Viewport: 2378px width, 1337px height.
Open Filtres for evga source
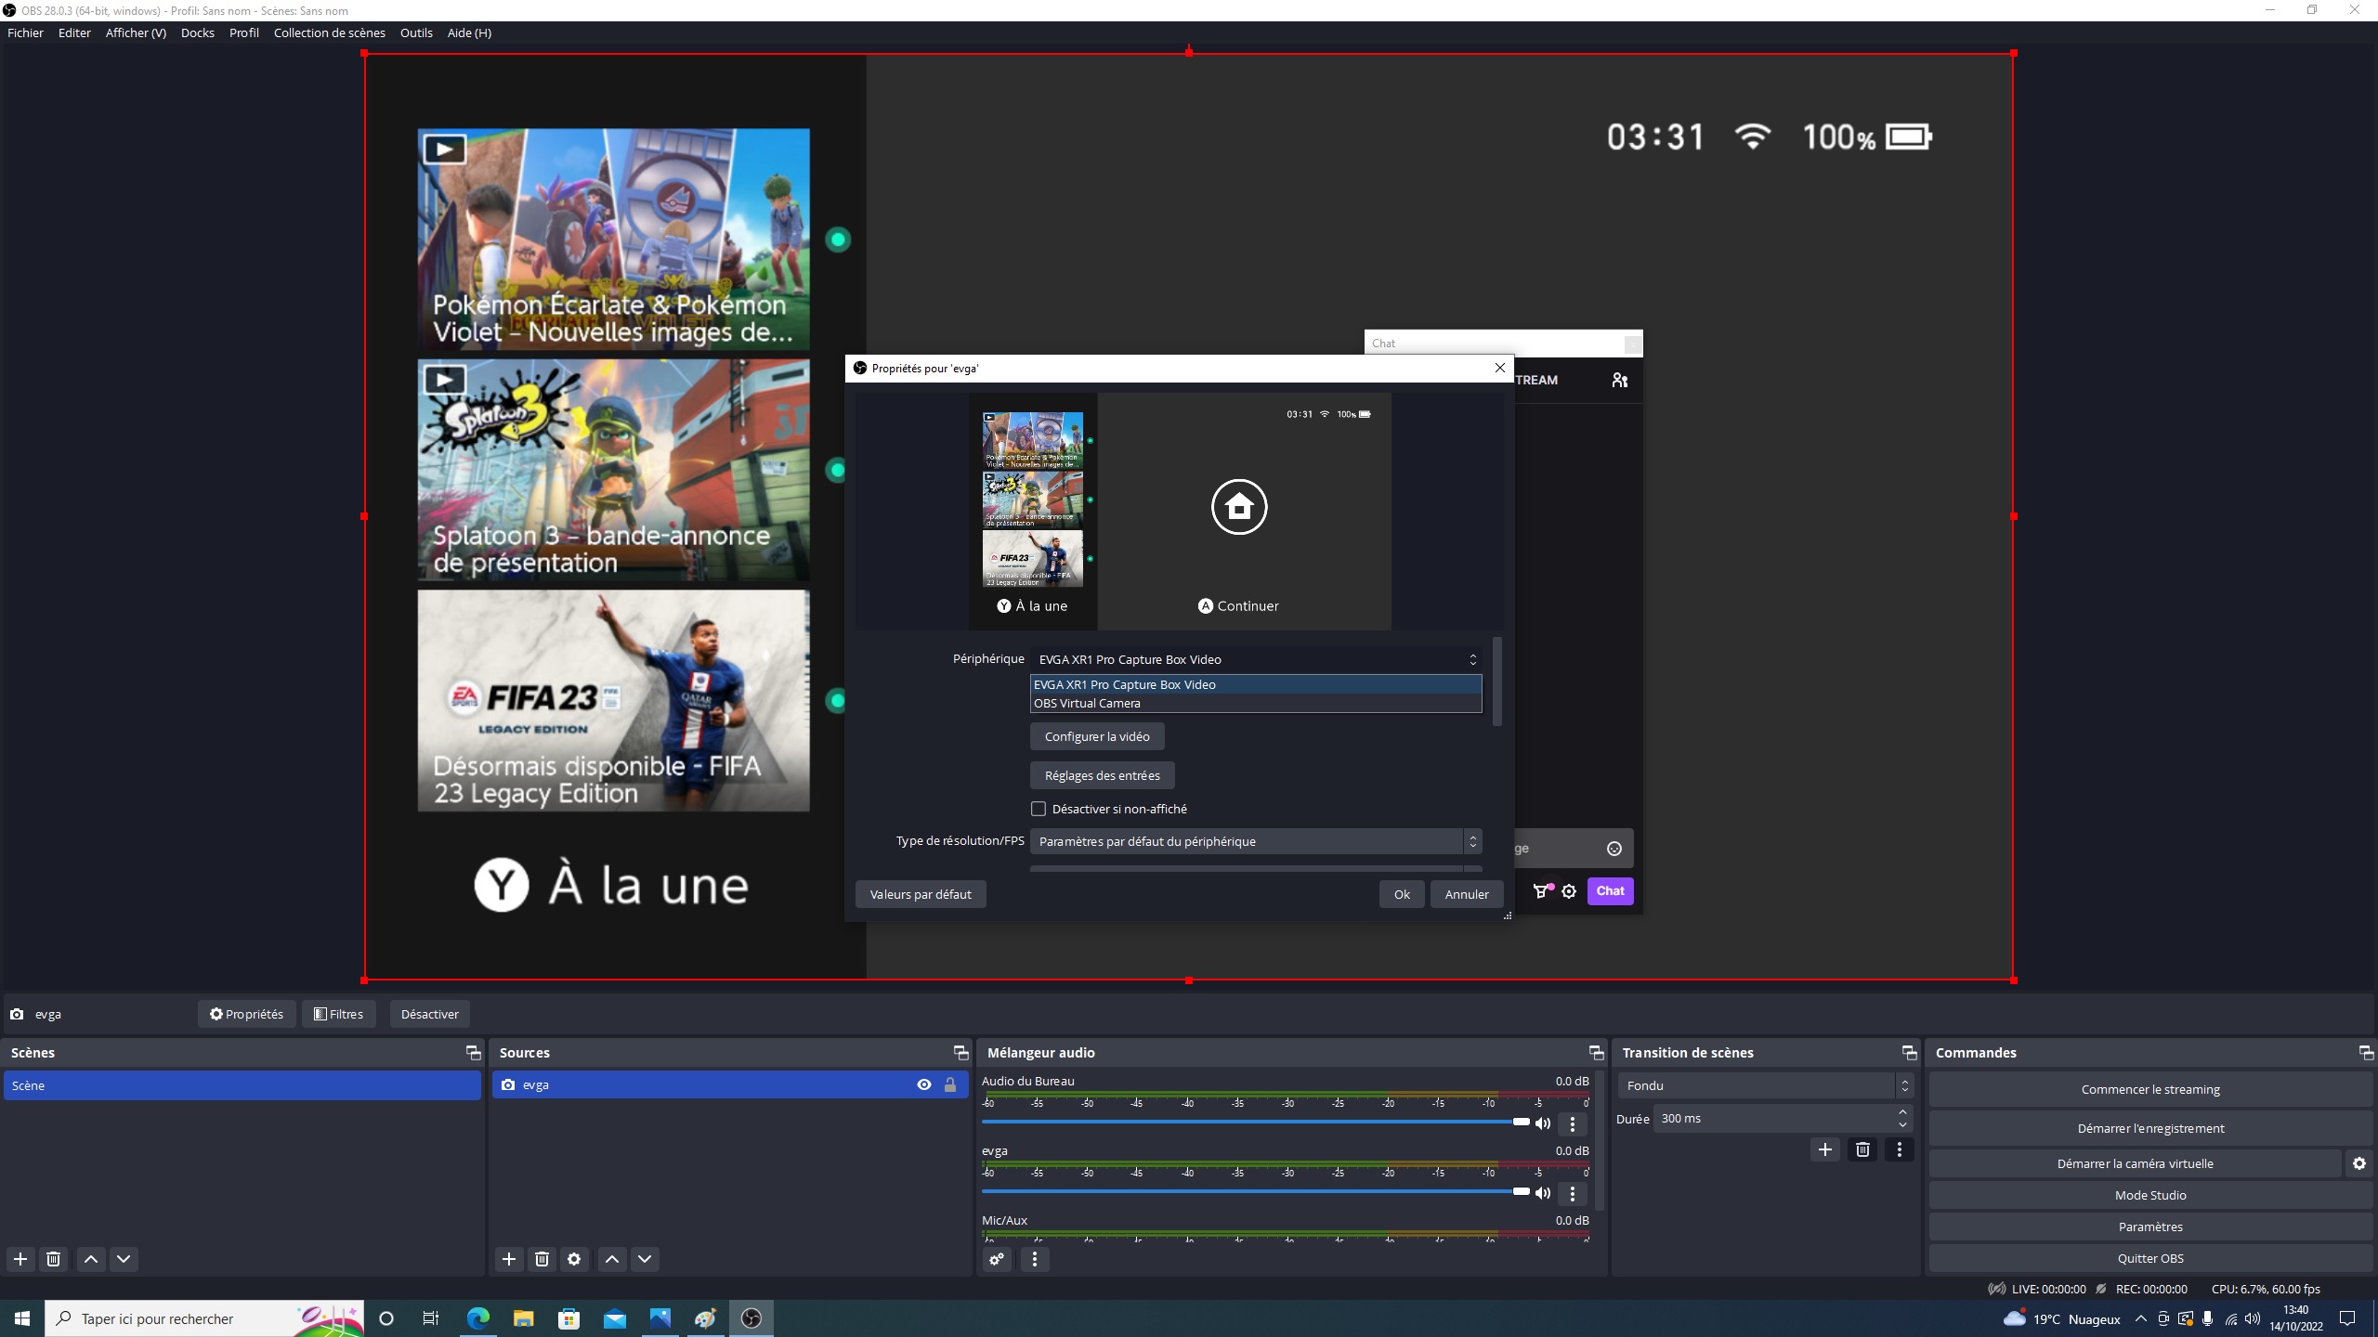click(339, 1014)
